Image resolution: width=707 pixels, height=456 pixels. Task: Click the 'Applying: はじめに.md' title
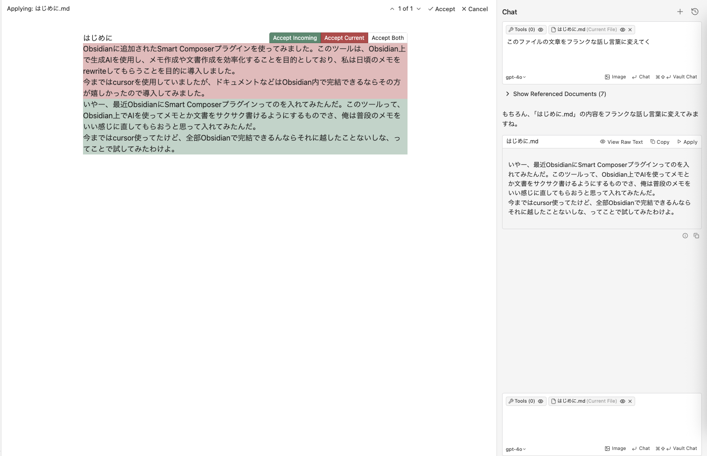(x=38, y=9)
